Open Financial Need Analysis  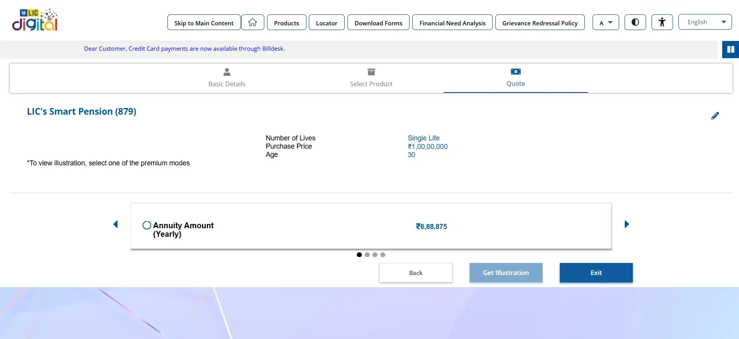click(452, 22)
